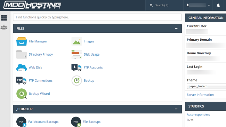
Task: Click the Primary Domain label
Action: [x=199, y=40]
